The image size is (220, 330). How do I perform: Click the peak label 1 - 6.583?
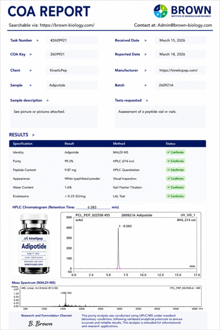click(125, 226)
